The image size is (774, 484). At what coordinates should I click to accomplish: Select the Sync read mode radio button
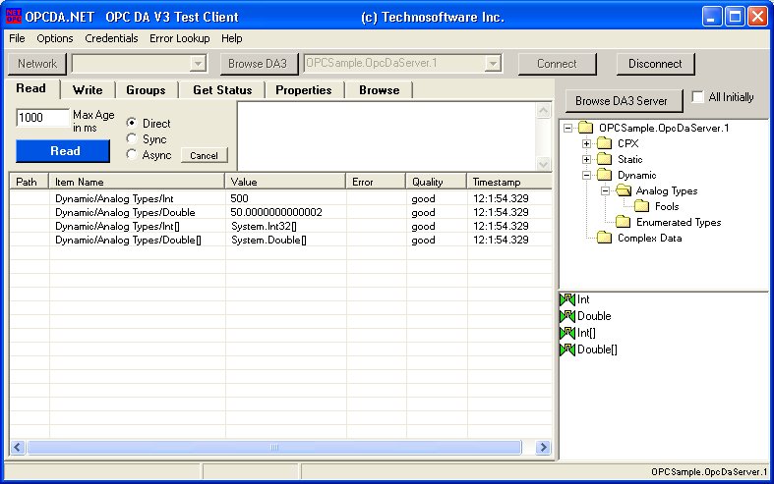click(132, 138)
